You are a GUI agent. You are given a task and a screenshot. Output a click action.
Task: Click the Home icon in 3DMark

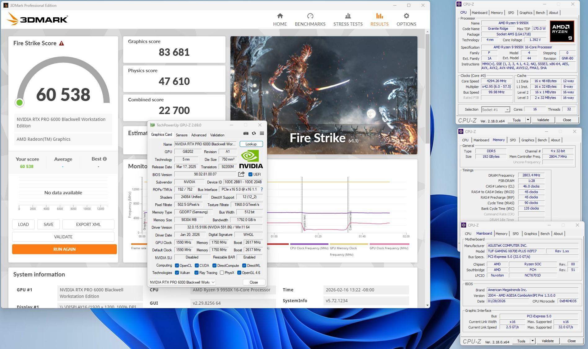(x=280, y=16)
